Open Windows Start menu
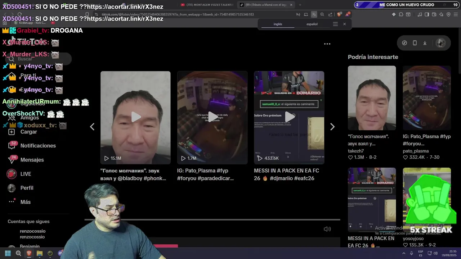Screen dimensions: 461x259 pos(8,253)
